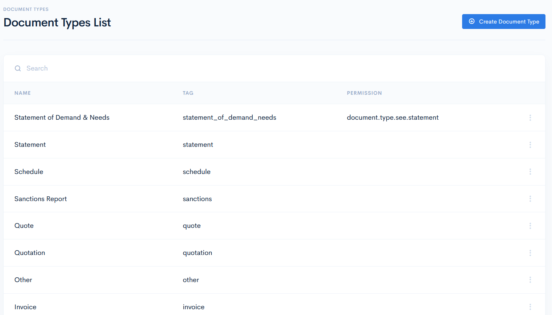Open actions menu for Quotation row

[x=530, y=253]
